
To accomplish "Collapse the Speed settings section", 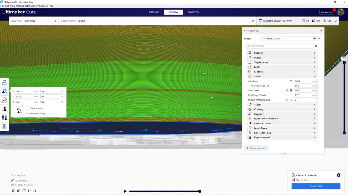I will [282, 76].
